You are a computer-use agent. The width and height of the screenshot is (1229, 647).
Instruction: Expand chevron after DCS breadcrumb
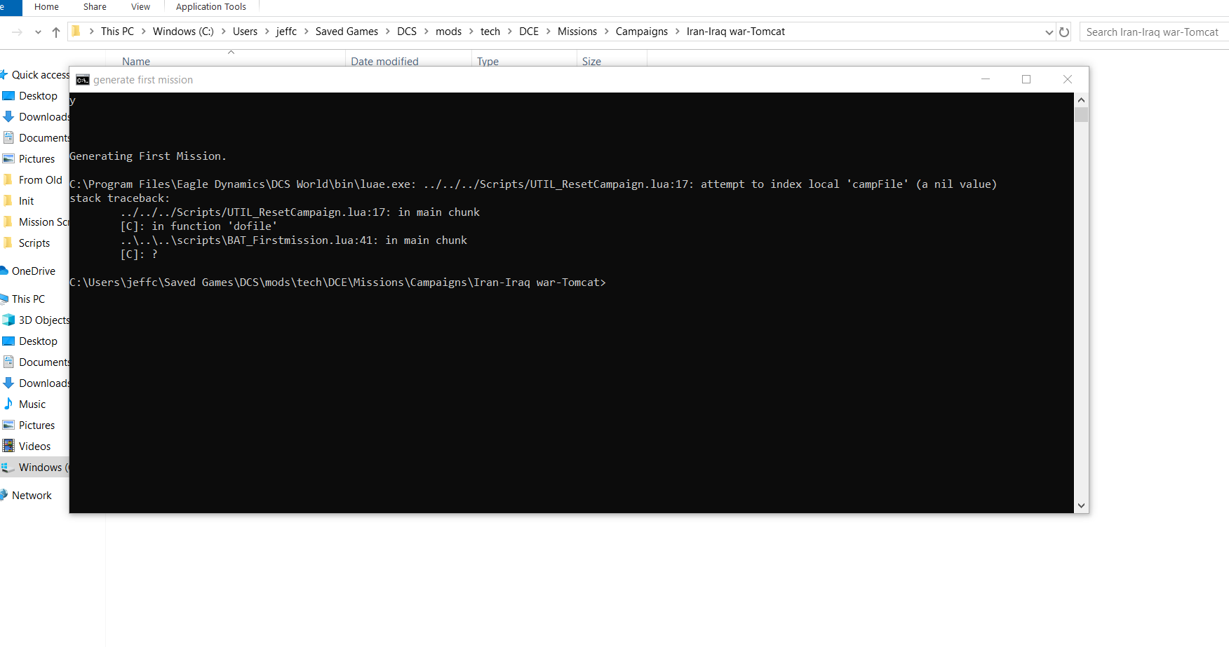pos(426,32)
